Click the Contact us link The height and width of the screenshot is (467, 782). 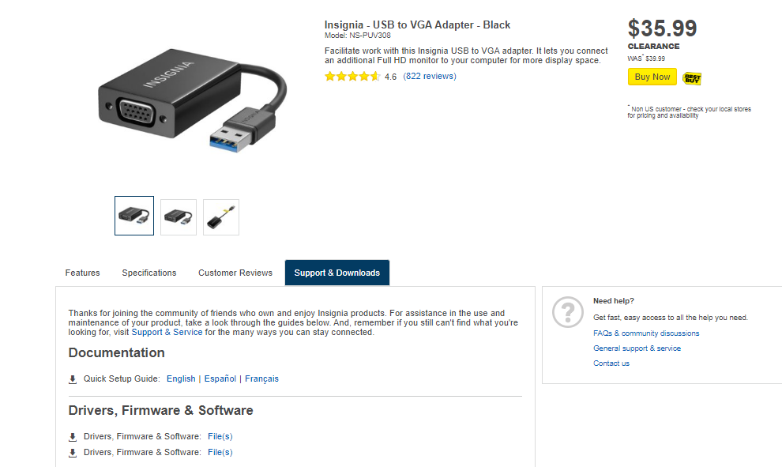point(611,363)
